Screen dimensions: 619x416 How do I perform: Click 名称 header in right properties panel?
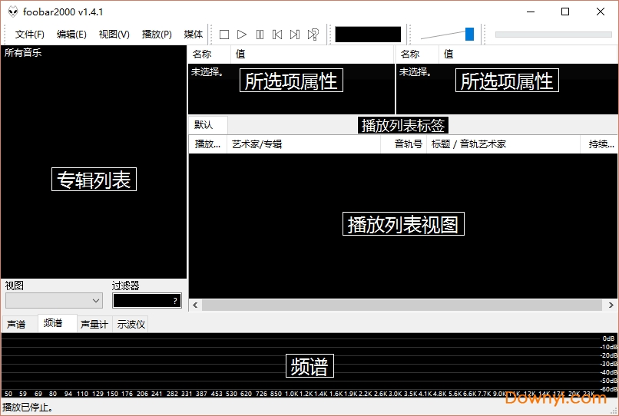coord(417,54)
